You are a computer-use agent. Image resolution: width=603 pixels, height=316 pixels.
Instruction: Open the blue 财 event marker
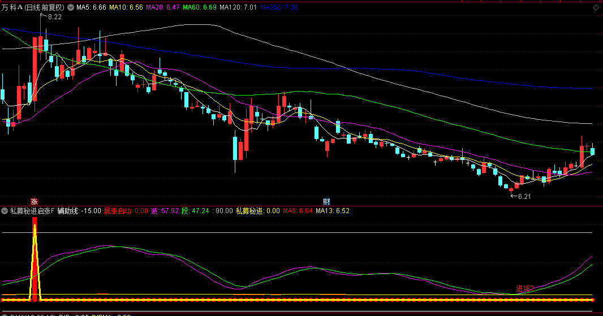click(x=326, y=201)
